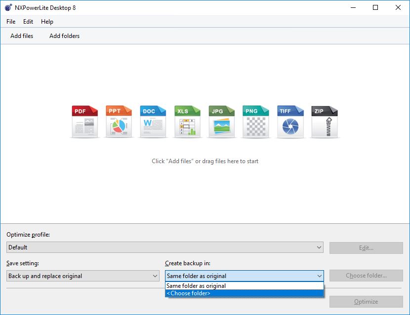Image resolution: width=410 pixels, height=315 pixels.
Task: Choose Add folders in the toolbar
Action: point(64,36)
